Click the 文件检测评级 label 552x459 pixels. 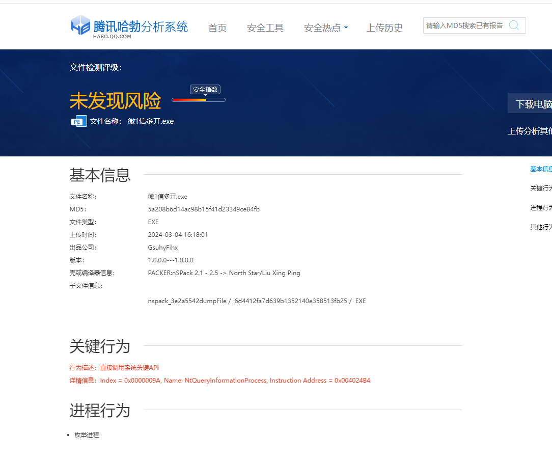click(x=96, y=68)
